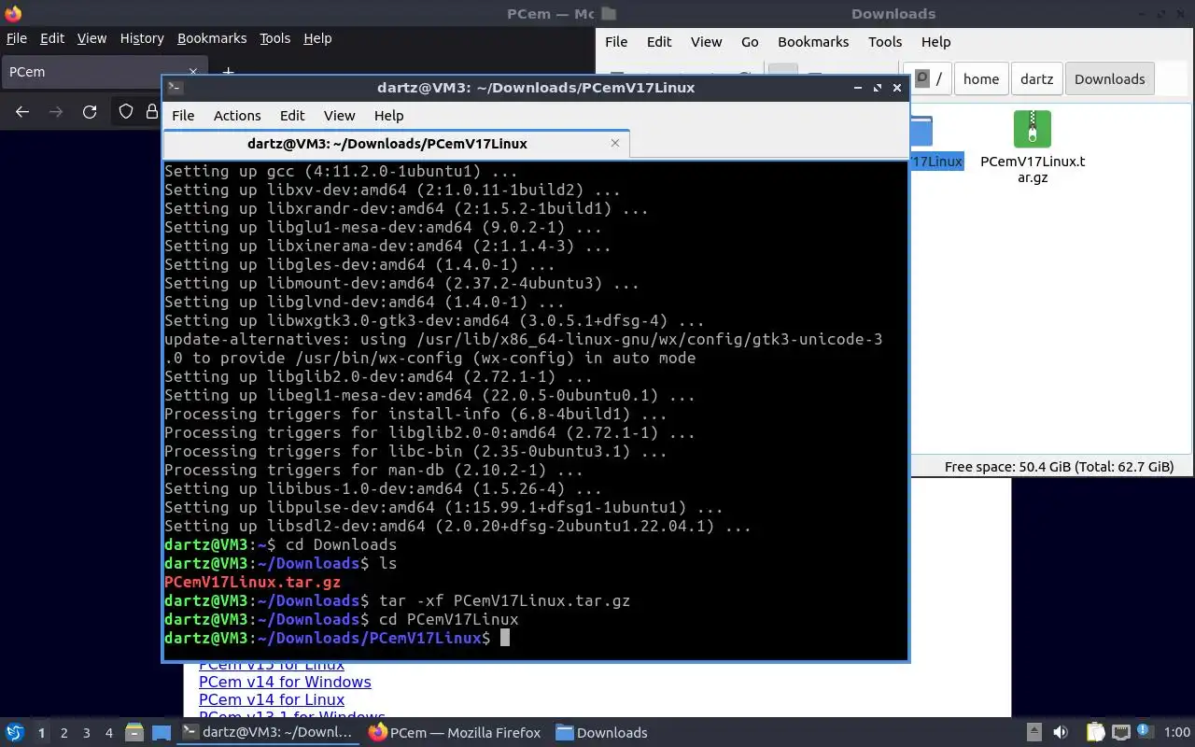Click the show desktop icon in taskbar
Viewport: 1195px width, 747px height.
point(161,732)
